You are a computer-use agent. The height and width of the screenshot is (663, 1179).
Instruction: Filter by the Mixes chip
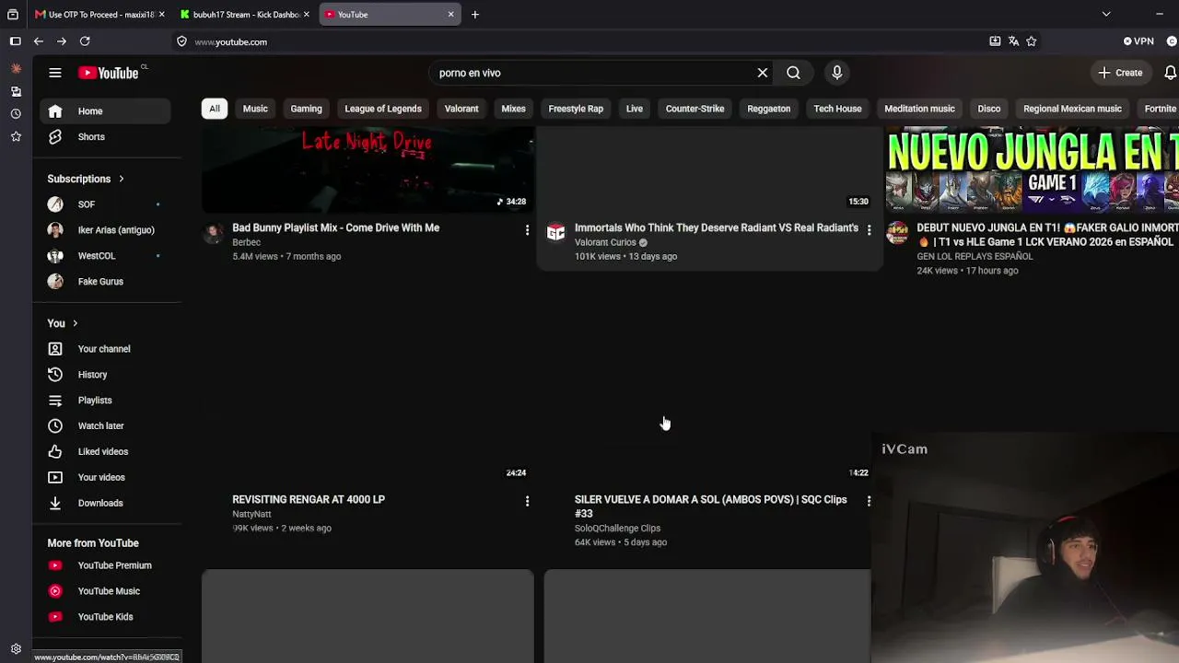[x=513, y=109]
